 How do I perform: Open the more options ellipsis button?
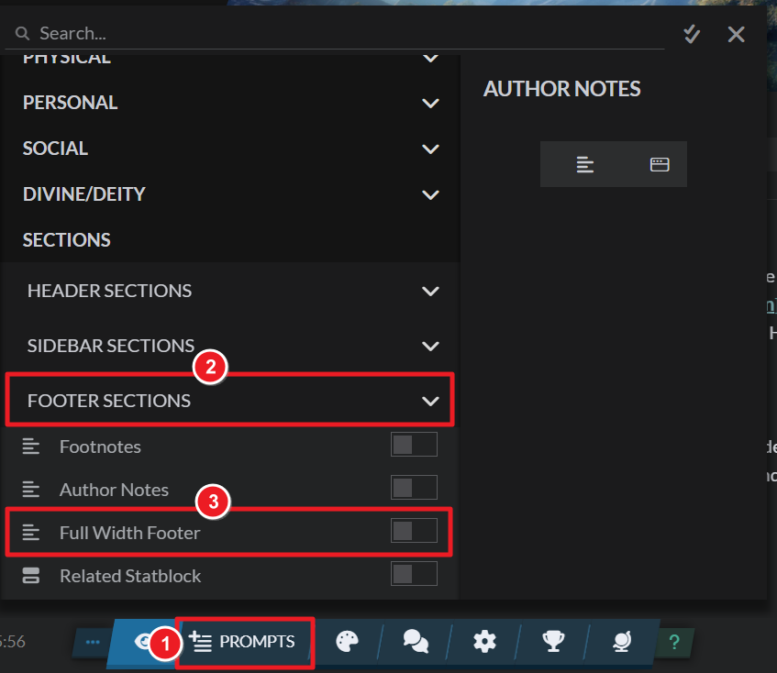tap(93, 643)
